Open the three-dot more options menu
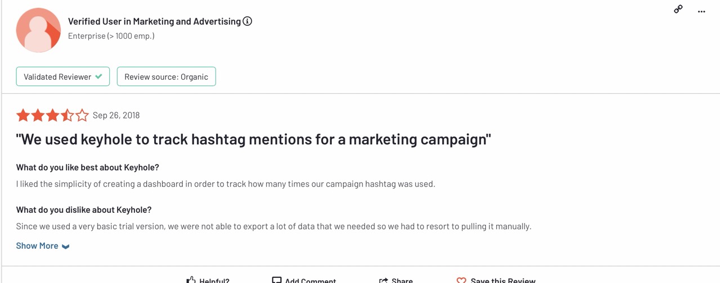The width and height of the screenshot is (720, 283). pyautogui.click(x=701, y=11)
